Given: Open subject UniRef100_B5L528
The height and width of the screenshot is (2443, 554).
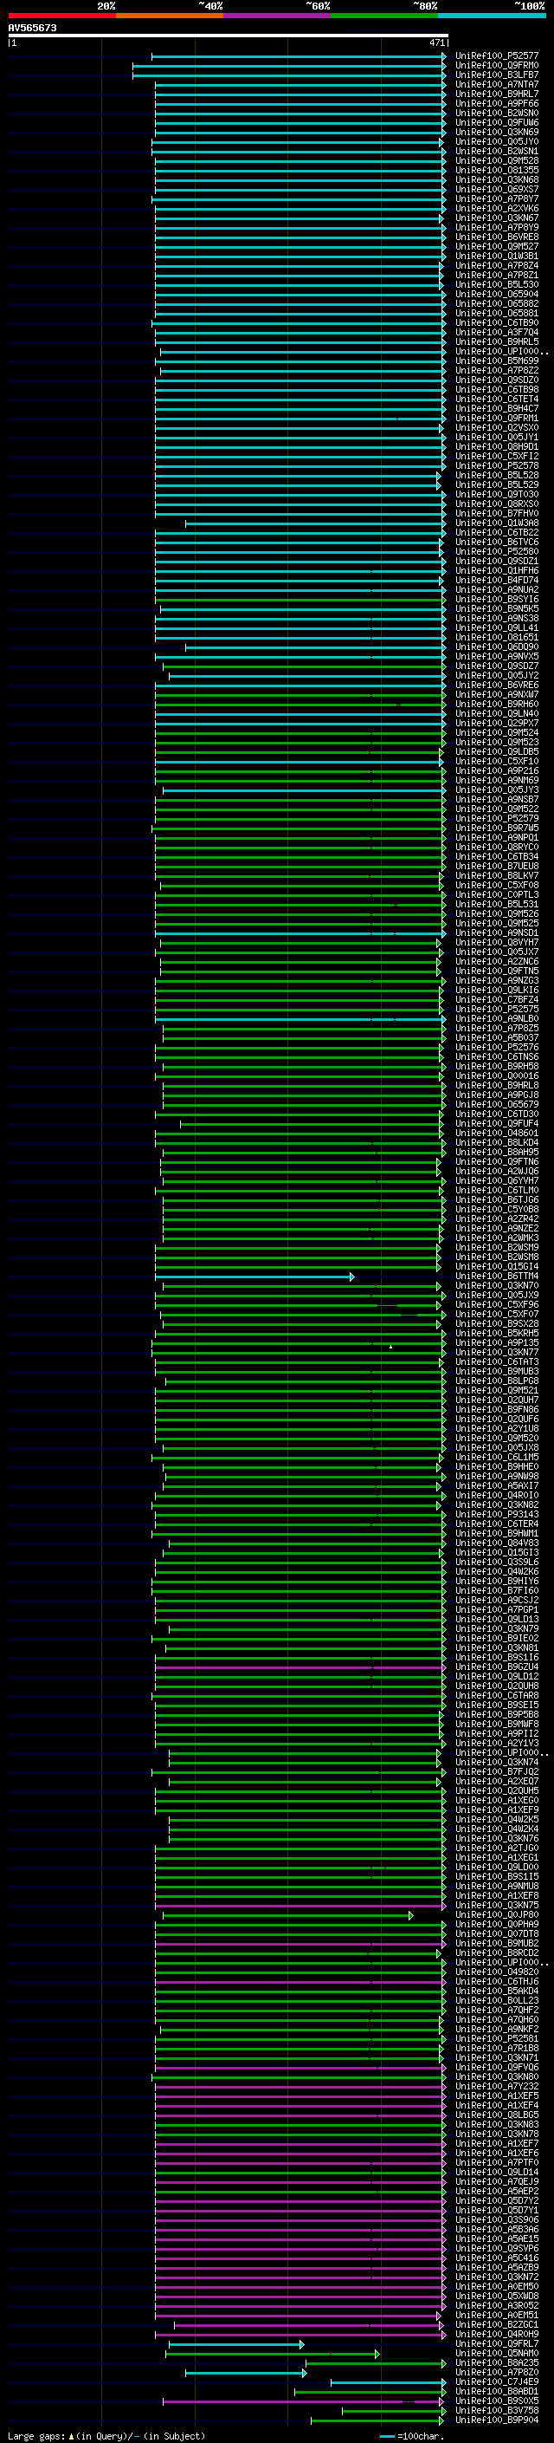Looking at the screenshot, I should [497, 475].
